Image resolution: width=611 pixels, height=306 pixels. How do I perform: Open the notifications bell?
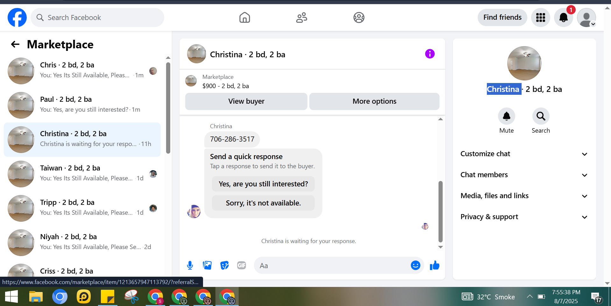[564, 17]
